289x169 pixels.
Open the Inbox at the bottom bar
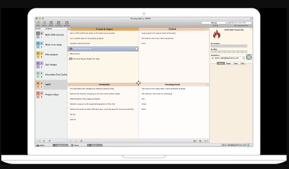[40, 145]
